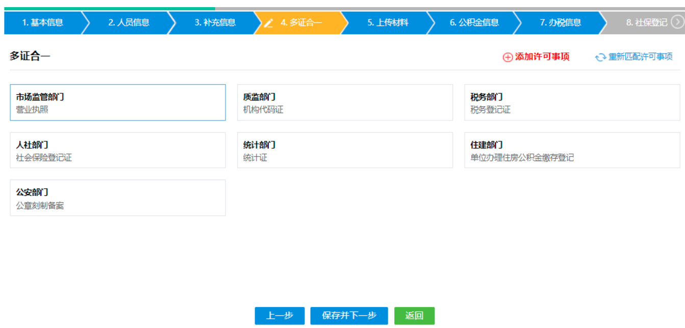Go to the 5. 上传材料 step
The width and height of the screenshot is (685, 328).
[x=388, y=22]
